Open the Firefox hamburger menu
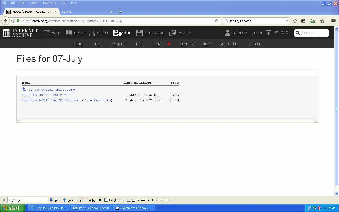 pyautogui.click(x=333, y=21)
